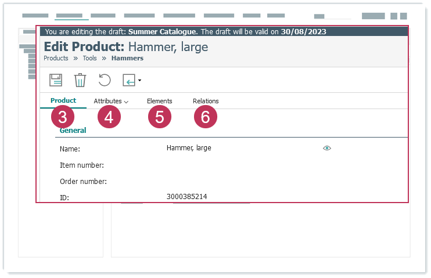Switch to the Elements tab
The height and width of the screenshot is (278, 431).
[159, 101]
